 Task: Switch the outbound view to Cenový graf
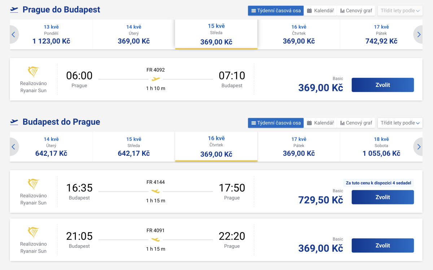point(356,10)
